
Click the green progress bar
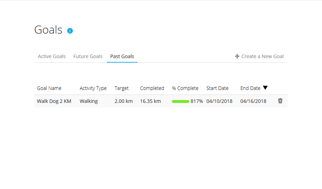point(180,101)
